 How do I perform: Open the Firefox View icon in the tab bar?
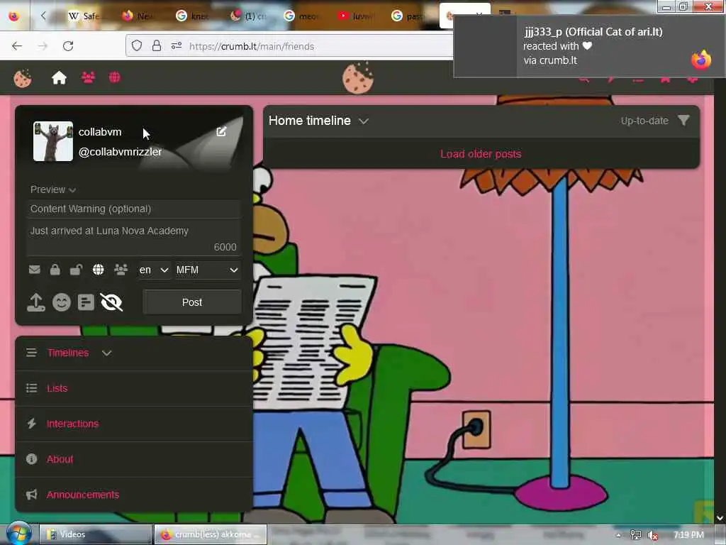click(x=14, y=16)
